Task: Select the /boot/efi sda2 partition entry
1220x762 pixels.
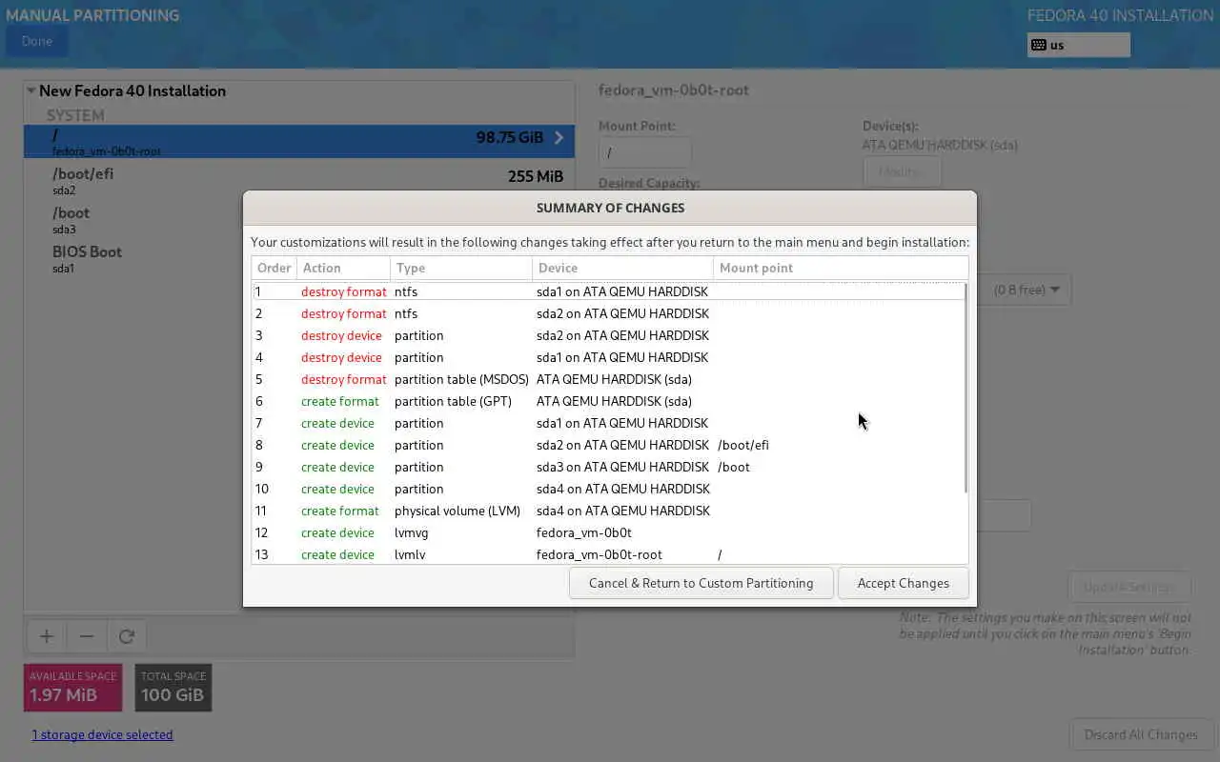Action: click(x=299, y=181)
